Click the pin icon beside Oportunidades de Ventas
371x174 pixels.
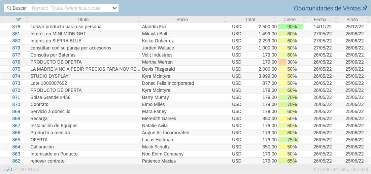pos(365,8)
